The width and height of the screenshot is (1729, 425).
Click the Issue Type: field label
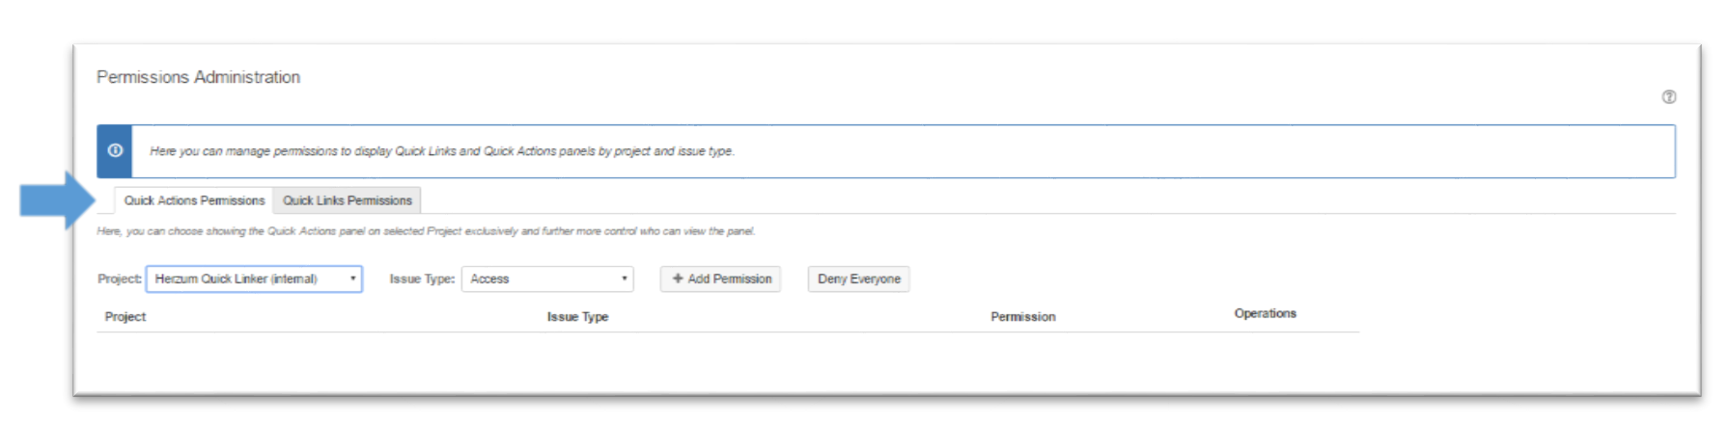[422, 279]
